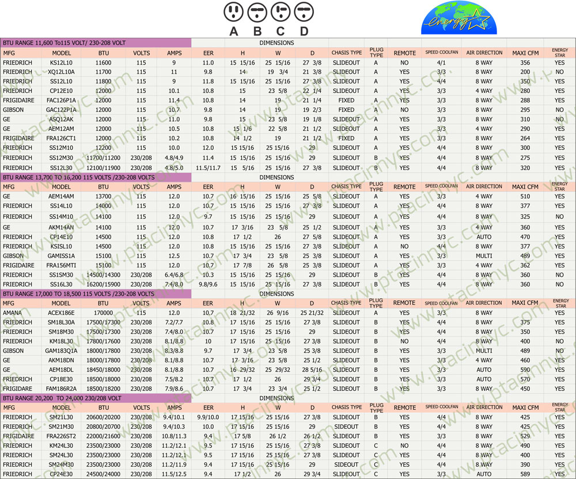Click the KS12L10 model cell
This screenshot has height=479, width=576.
(61, 62)
